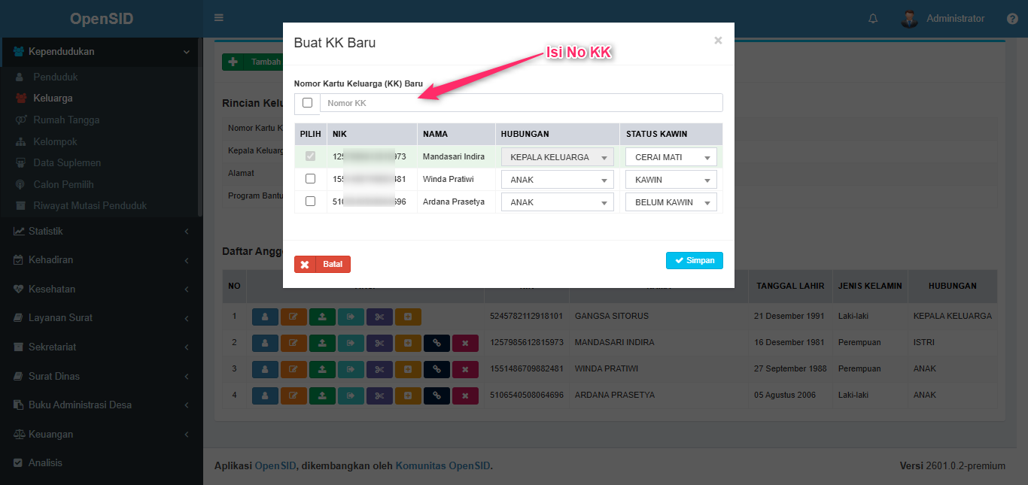Screen dimensions: 1028x485
Task: Click the pencil edit icon for Mandasari Indira
Action: pos(293,343)
